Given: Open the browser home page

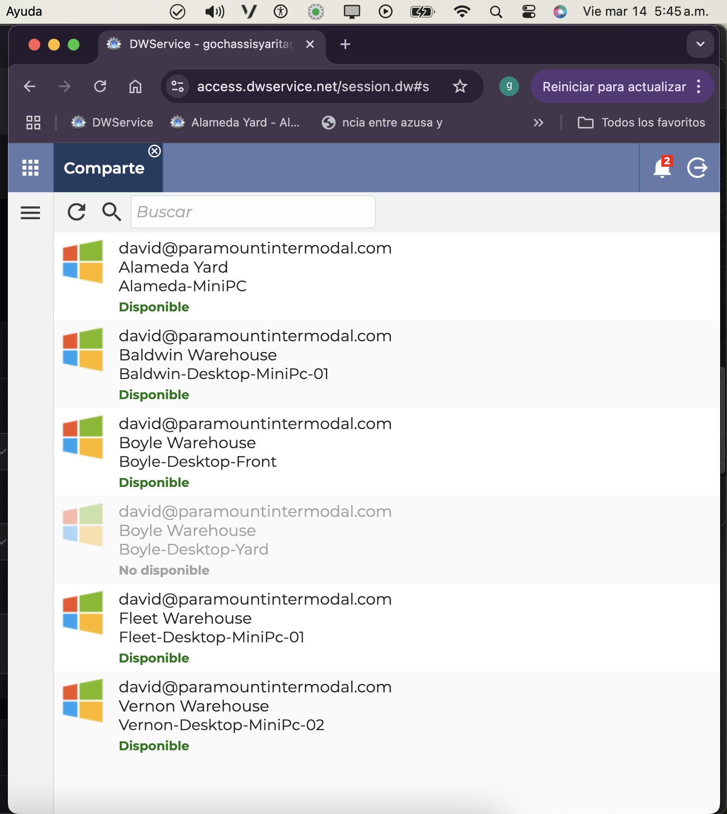Looking at the screenshot, I should point(135,87).
